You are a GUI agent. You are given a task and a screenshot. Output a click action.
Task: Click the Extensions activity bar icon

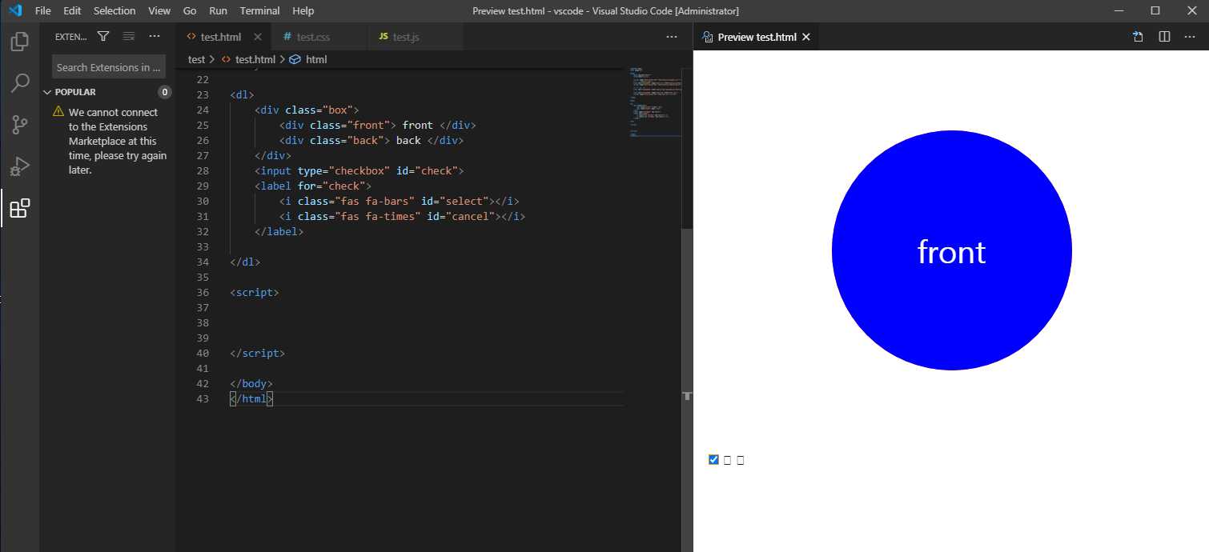[20, 209]
